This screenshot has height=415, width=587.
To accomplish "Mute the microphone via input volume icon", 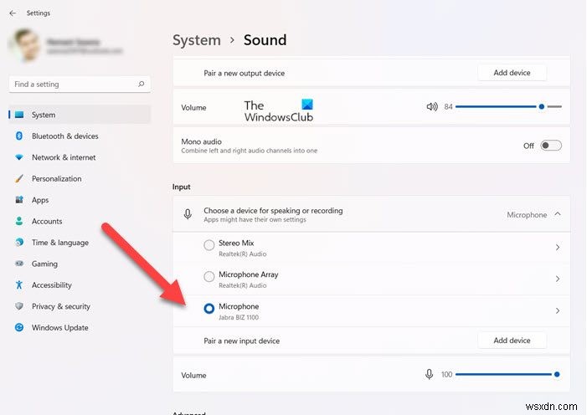I will (429, 374).
